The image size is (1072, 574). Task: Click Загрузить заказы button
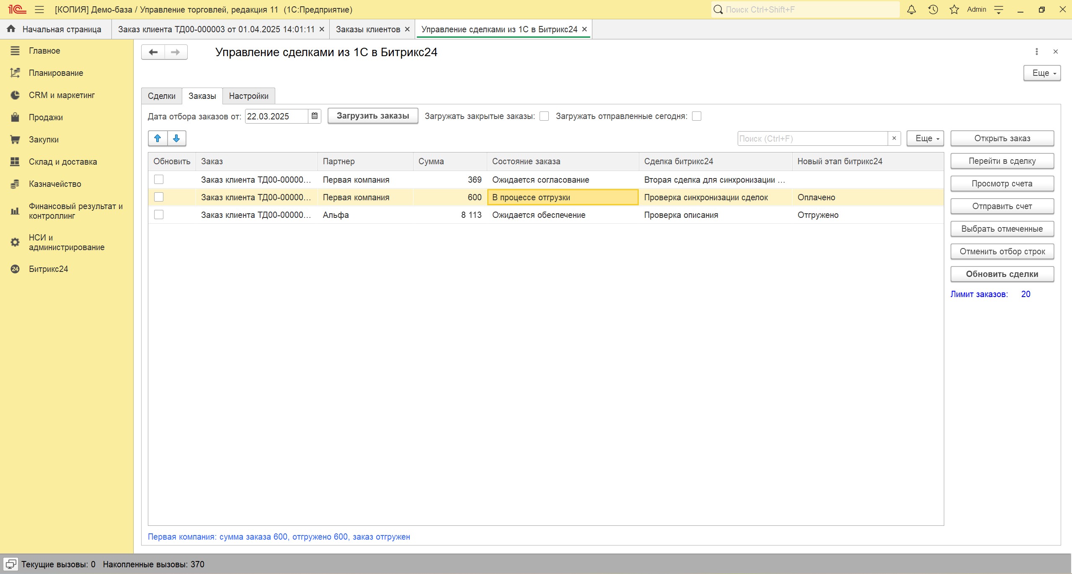372,116
